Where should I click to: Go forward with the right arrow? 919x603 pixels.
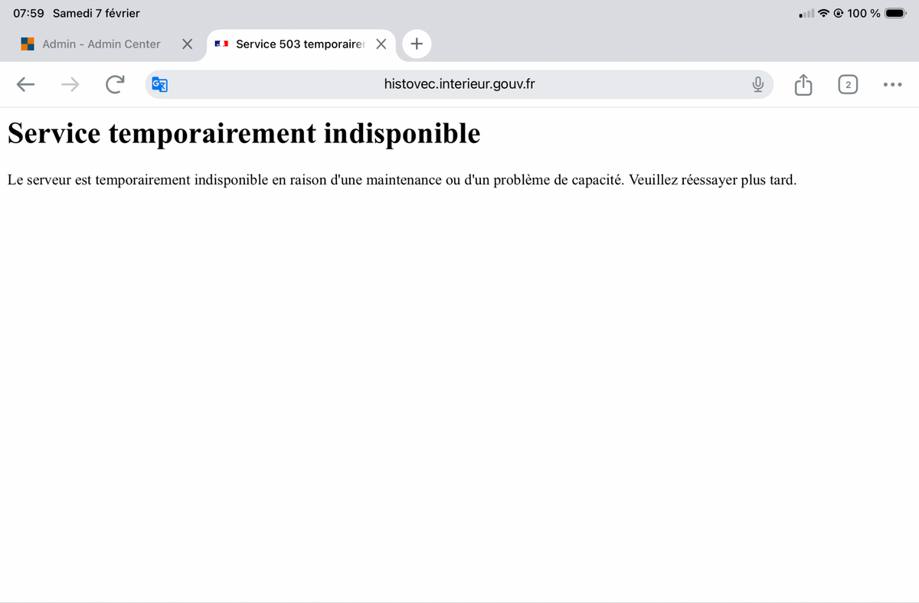pyautogui.click(x=70, y=84)
